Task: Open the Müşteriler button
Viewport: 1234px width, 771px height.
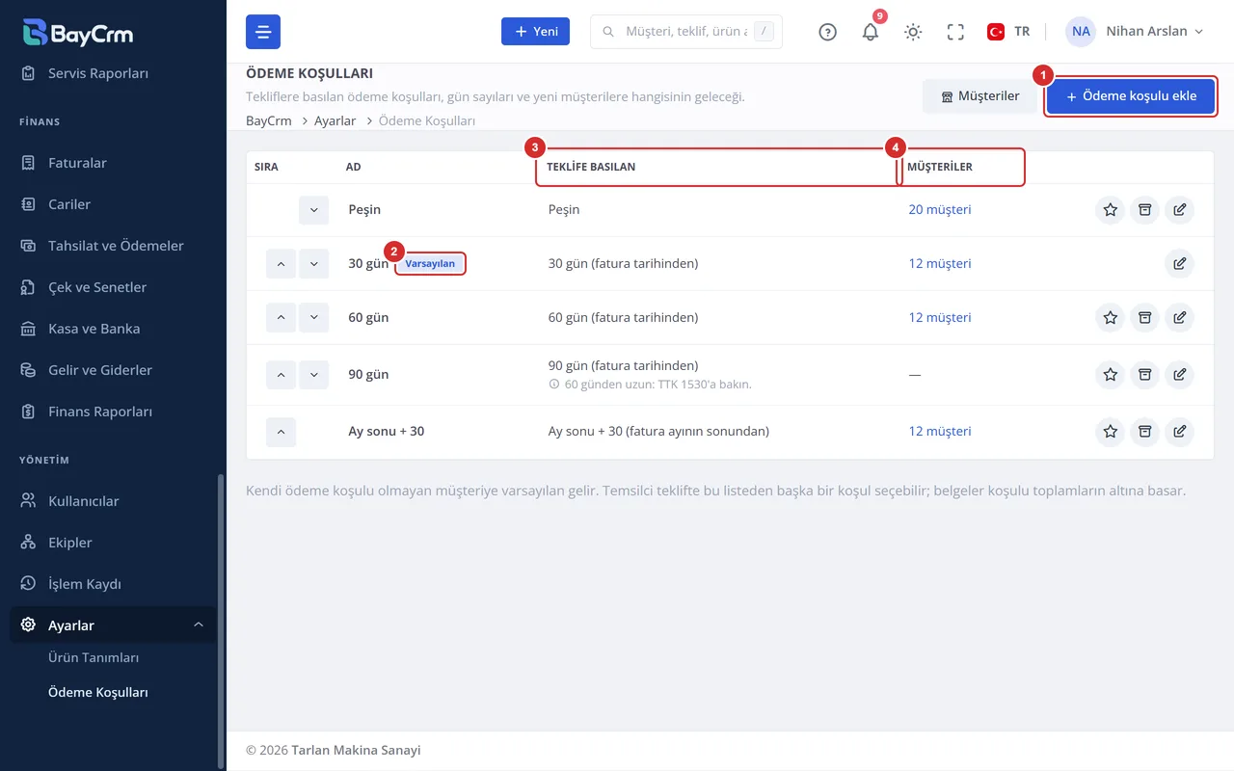Action: 980,96
